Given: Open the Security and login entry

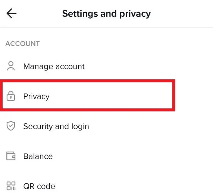Looking at the screenshot, I should click(x=56, y=127).
